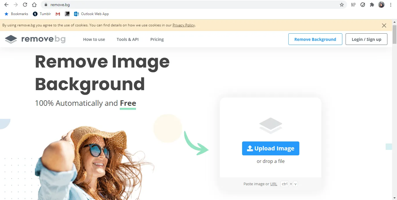Screen dimensions: 397x200
Task: Dismiss the cookie notice banner
Action: 384,26
